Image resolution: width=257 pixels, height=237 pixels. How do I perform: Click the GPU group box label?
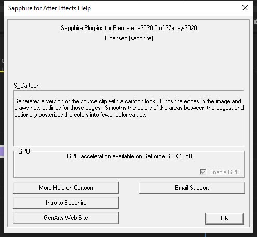pyautogui.click(x=24, y=151)
